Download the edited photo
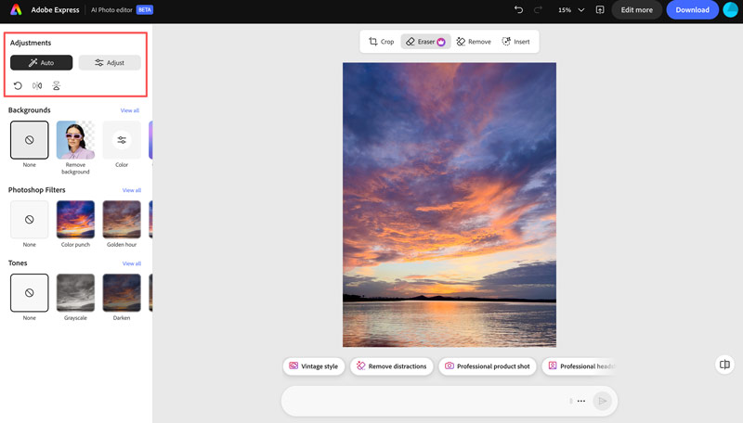 click(x=692, y=10)
